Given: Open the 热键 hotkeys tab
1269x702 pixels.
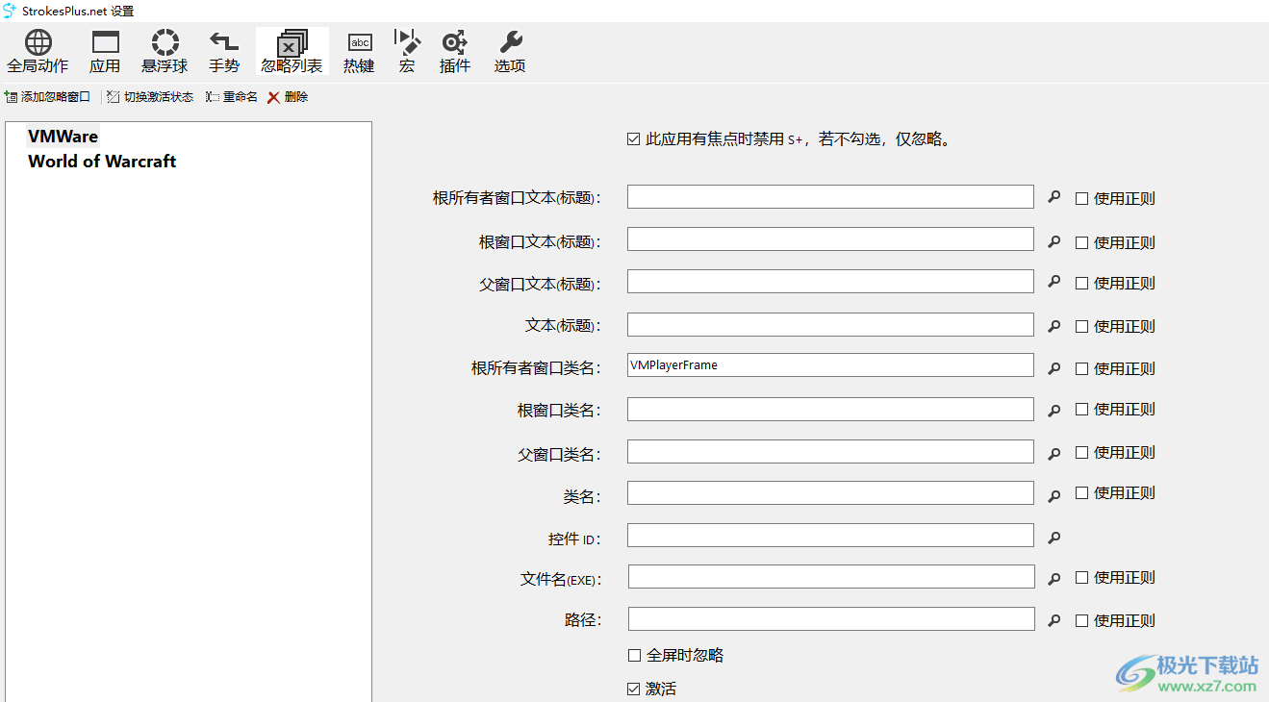Looking at the screenshot, I should (359, 52).
